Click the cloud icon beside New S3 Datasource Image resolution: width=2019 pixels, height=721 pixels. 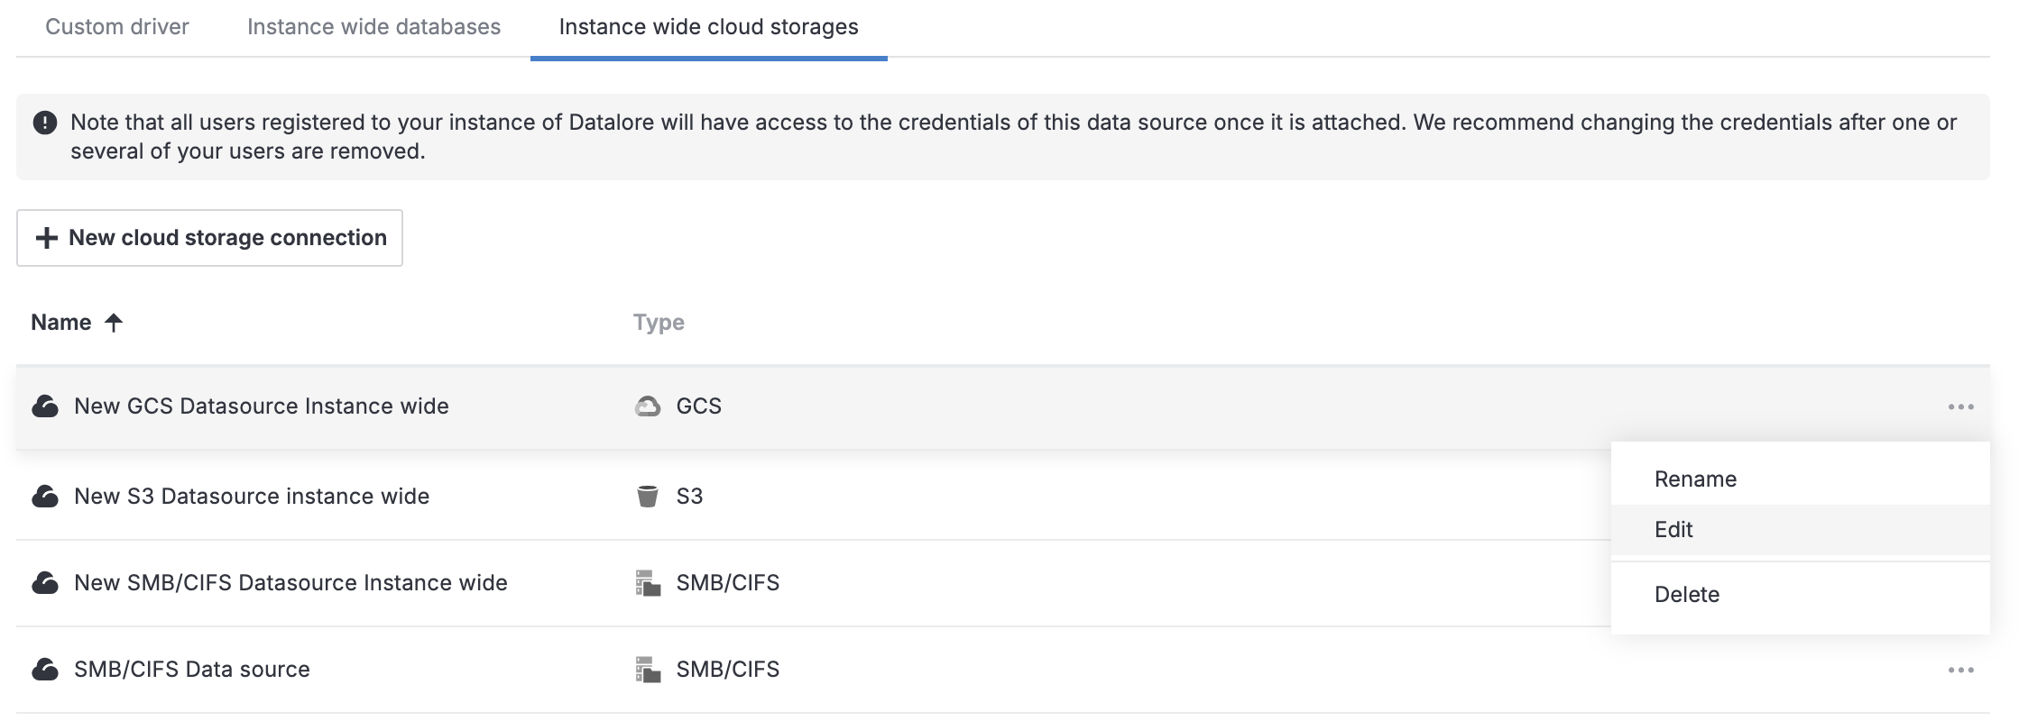point(45,497)
